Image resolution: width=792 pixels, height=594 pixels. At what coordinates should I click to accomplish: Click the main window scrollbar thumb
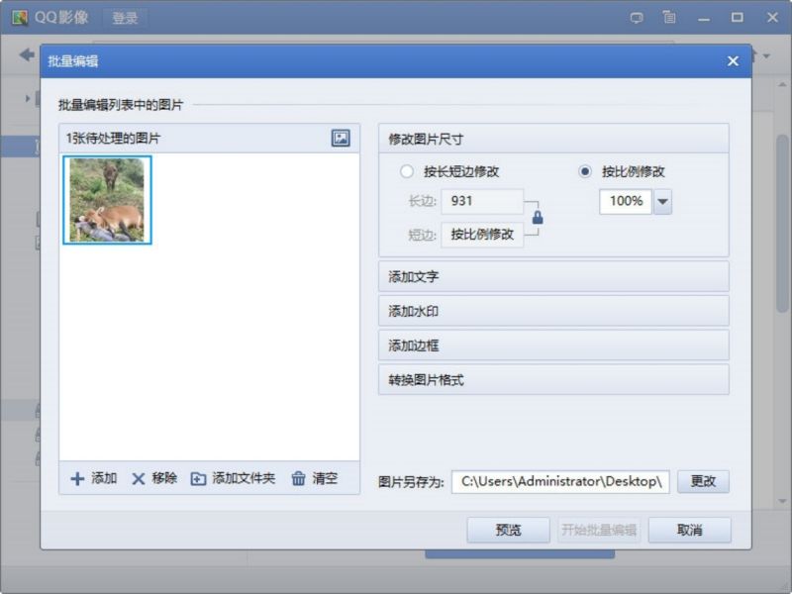coord(782,222)
